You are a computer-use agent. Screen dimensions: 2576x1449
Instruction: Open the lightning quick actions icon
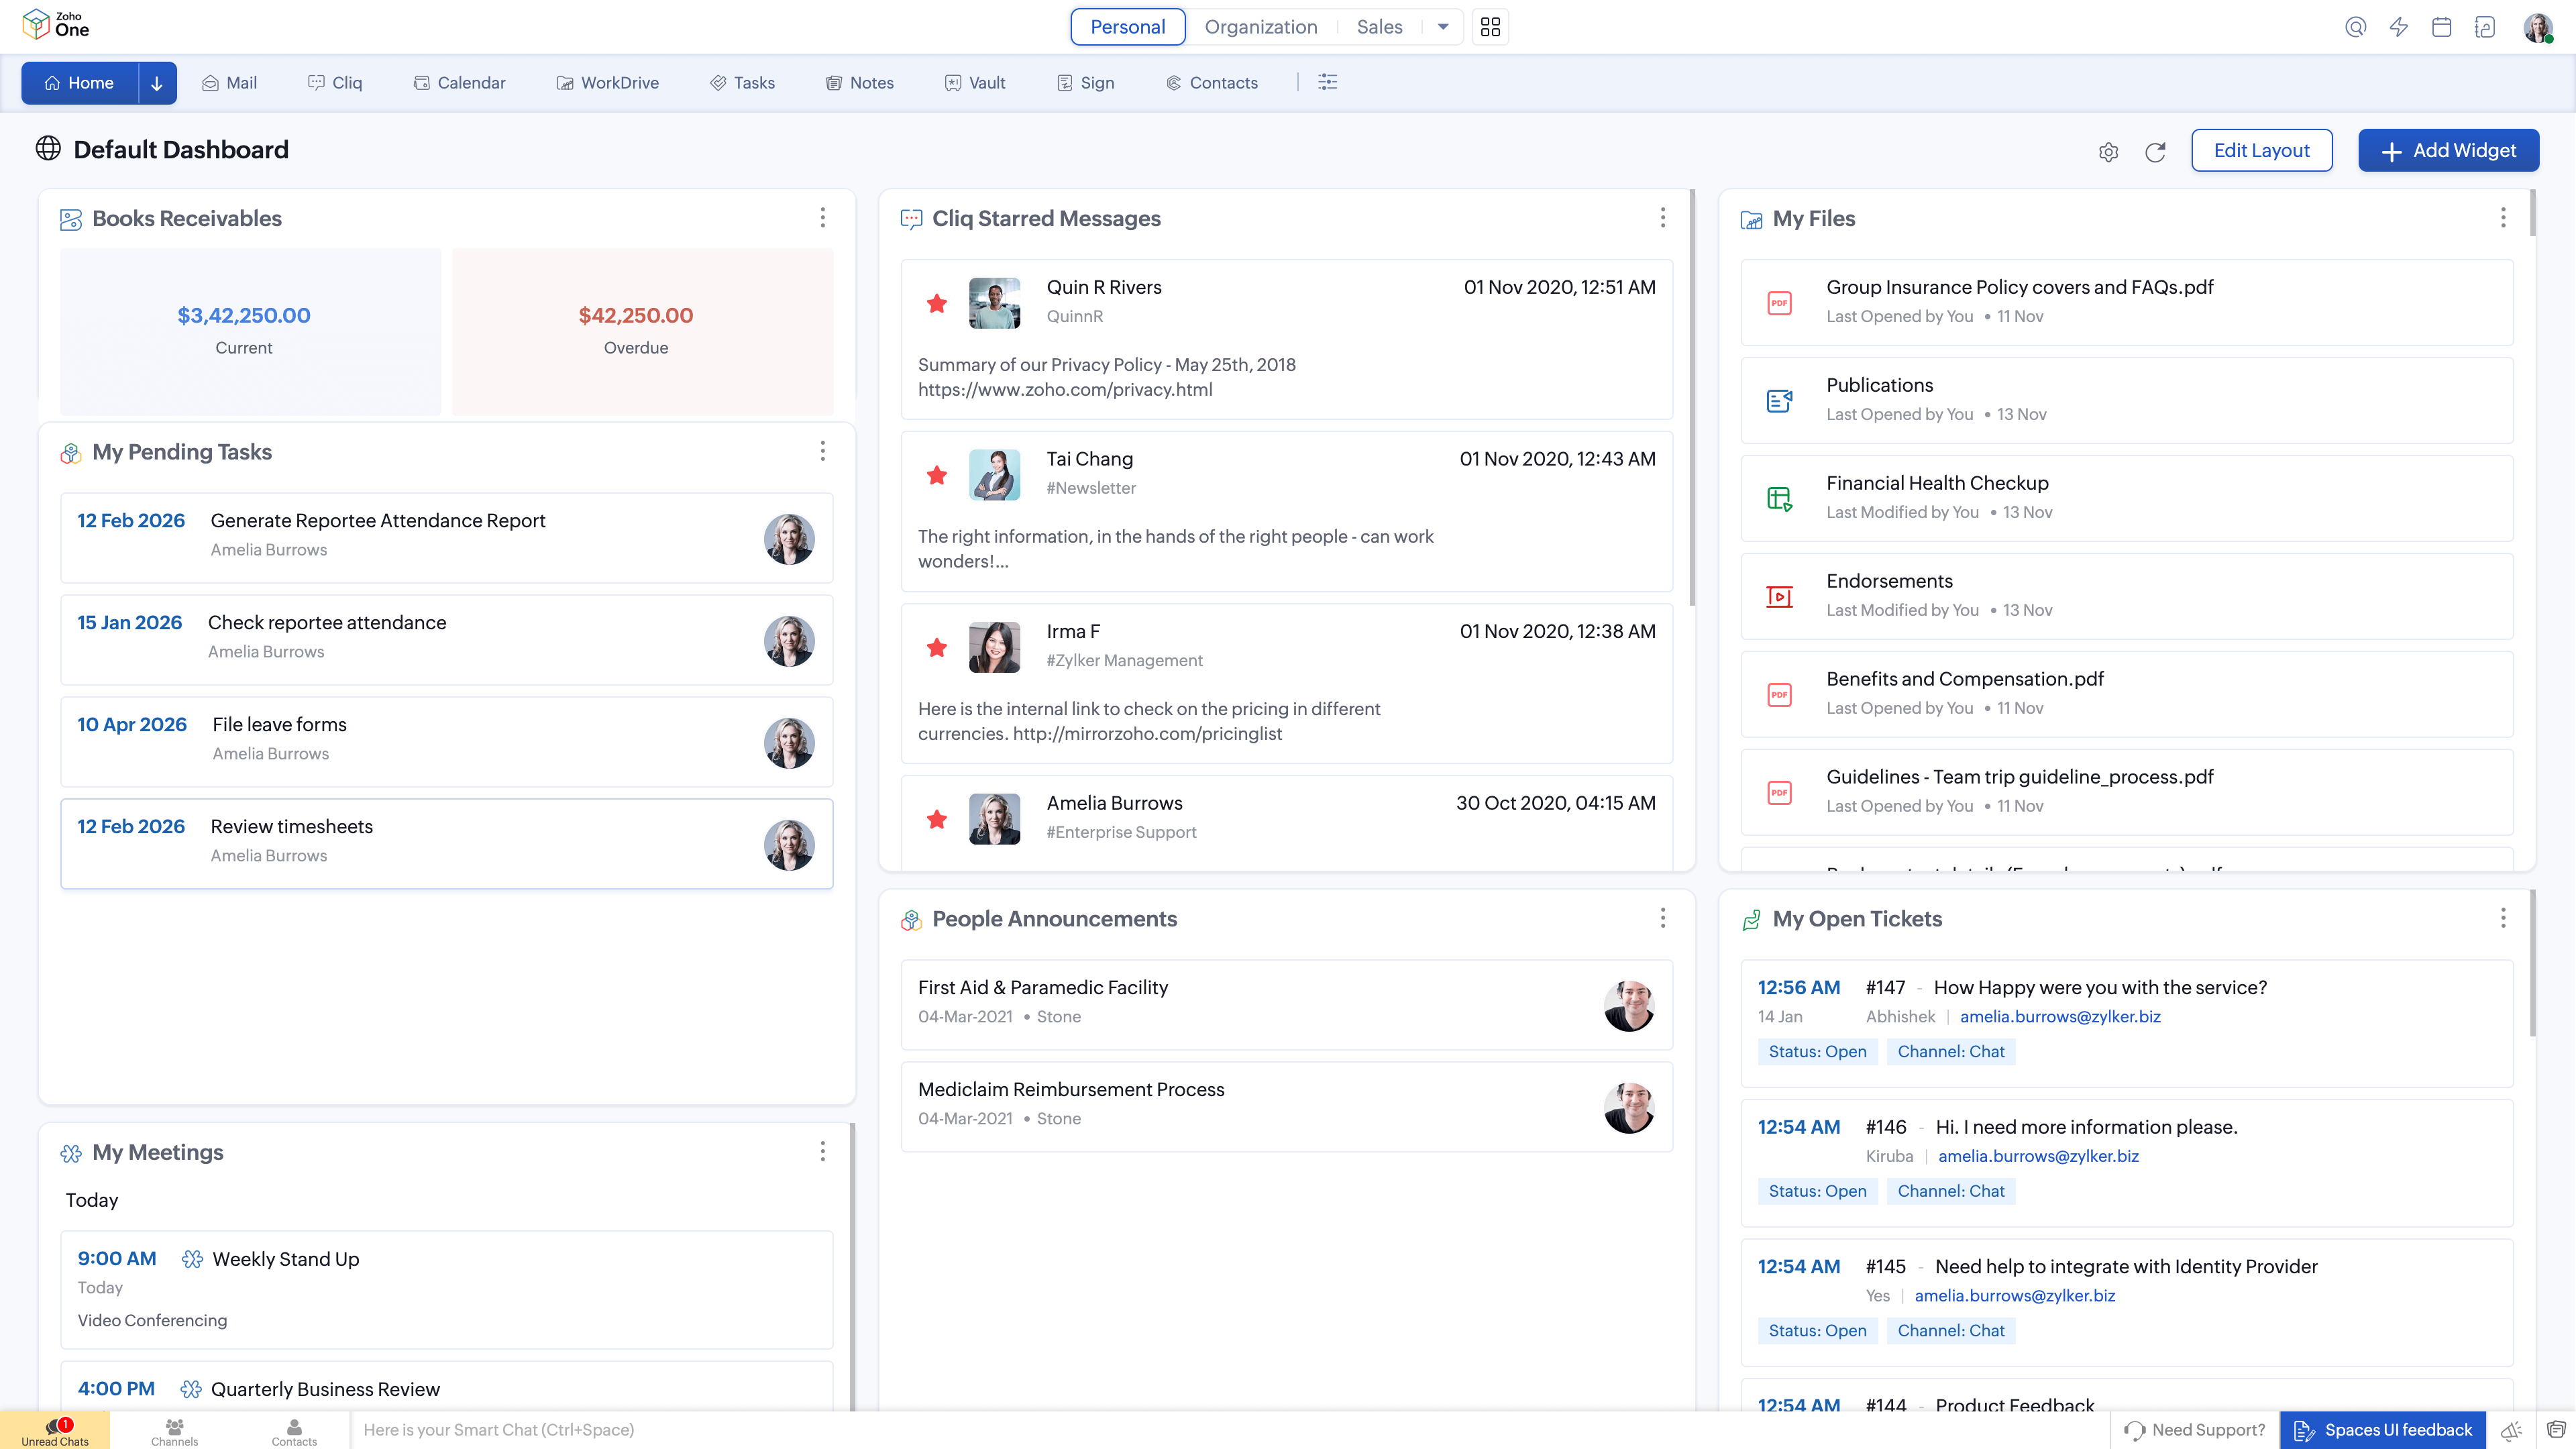pos(2398,27)
